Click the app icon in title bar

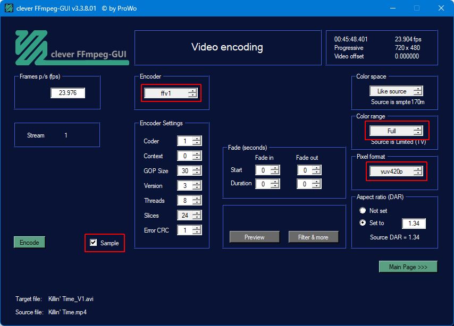point(9,8)
